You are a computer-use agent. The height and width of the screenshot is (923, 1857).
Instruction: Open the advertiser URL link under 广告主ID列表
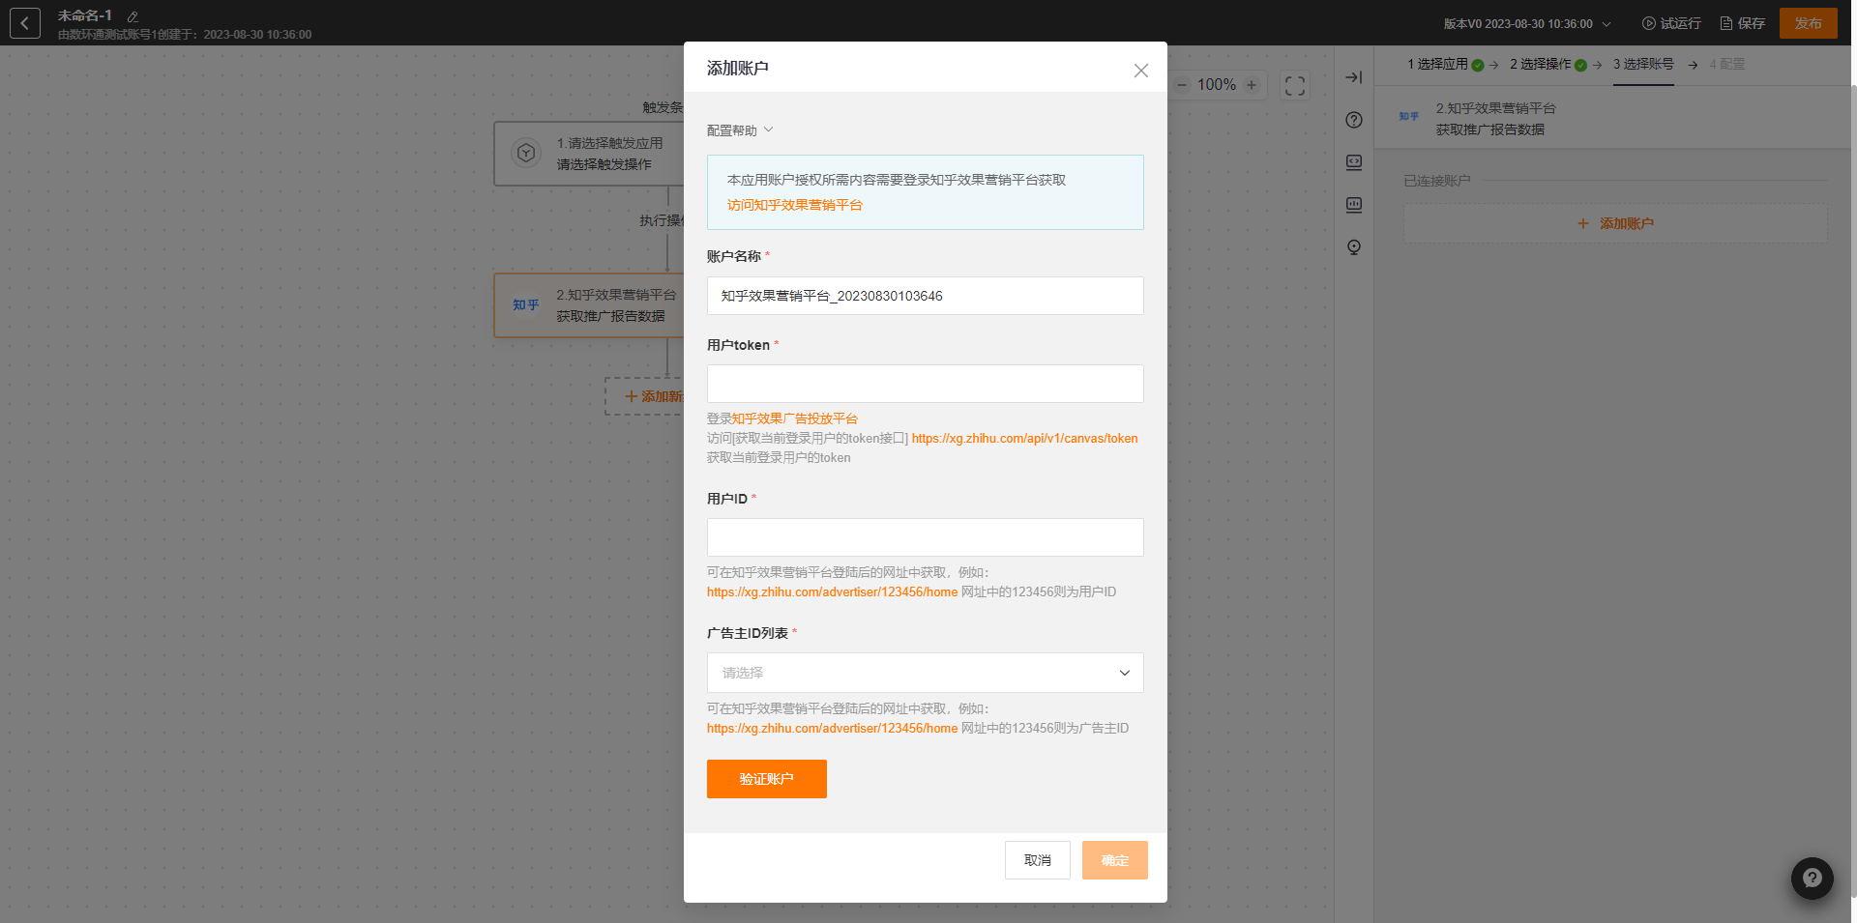click(x=832, y=728)
